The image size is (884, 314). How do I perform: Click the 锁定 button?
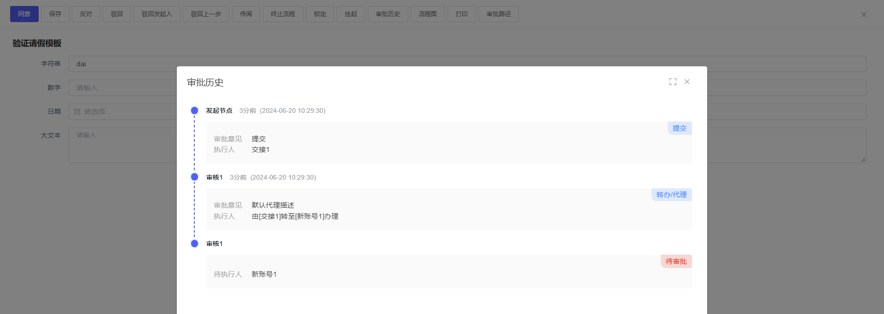coord(320,14)
